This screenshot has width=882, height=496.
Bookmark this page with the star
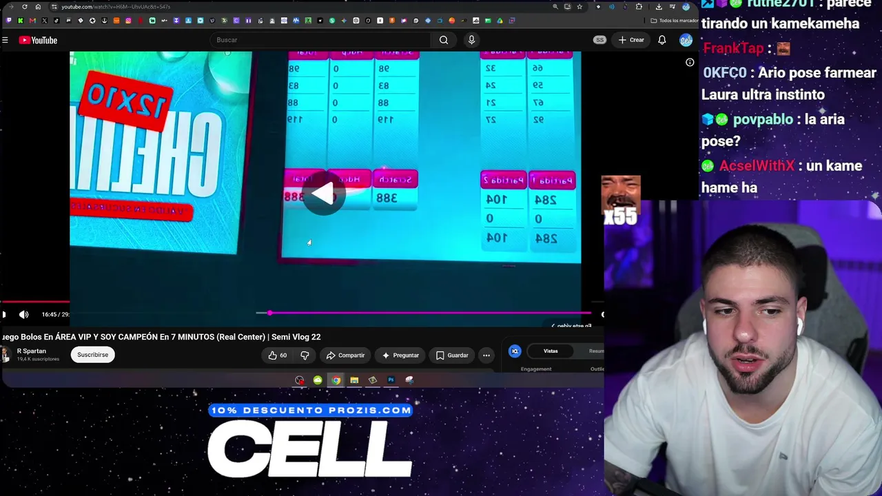tap(580, 7)
